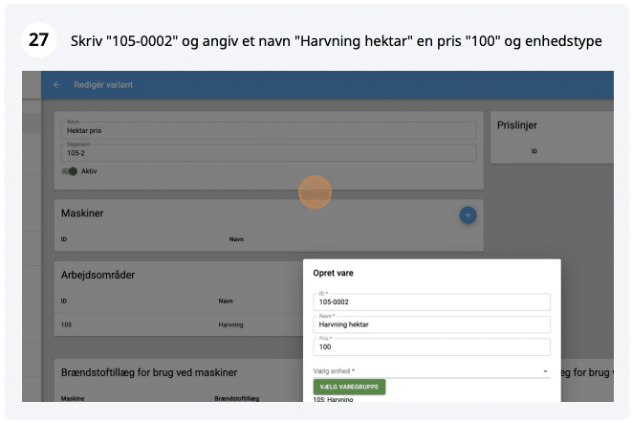Click the blue plus button in Maskiner
The width and height of the screenshot is (632, 423).
pyautogui.click(x=468, y=214)
